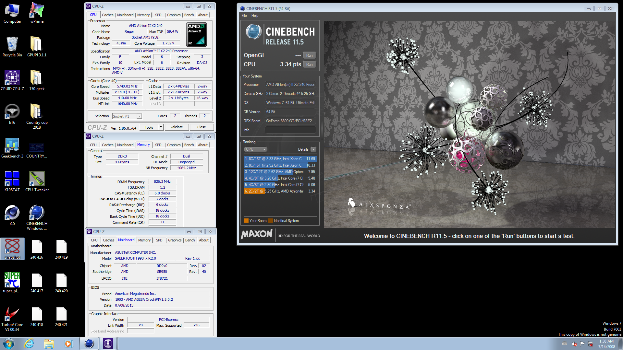Click the Show desktop button on taskbar
623x350 pixels.
pyautogui.click(x=620, y=344)
